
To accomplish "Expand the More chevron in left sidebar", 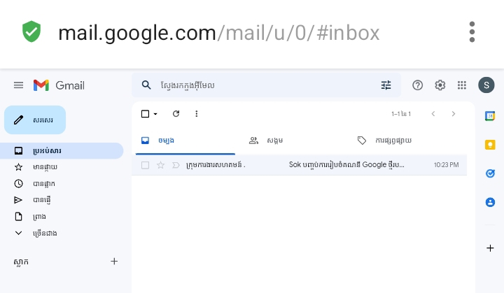I will pyautogui.click(x=19, y=233).
